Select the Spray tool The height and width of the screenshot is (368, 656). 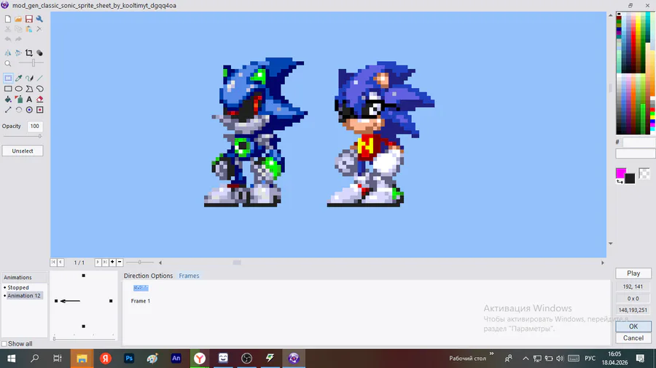click(18, 100)
